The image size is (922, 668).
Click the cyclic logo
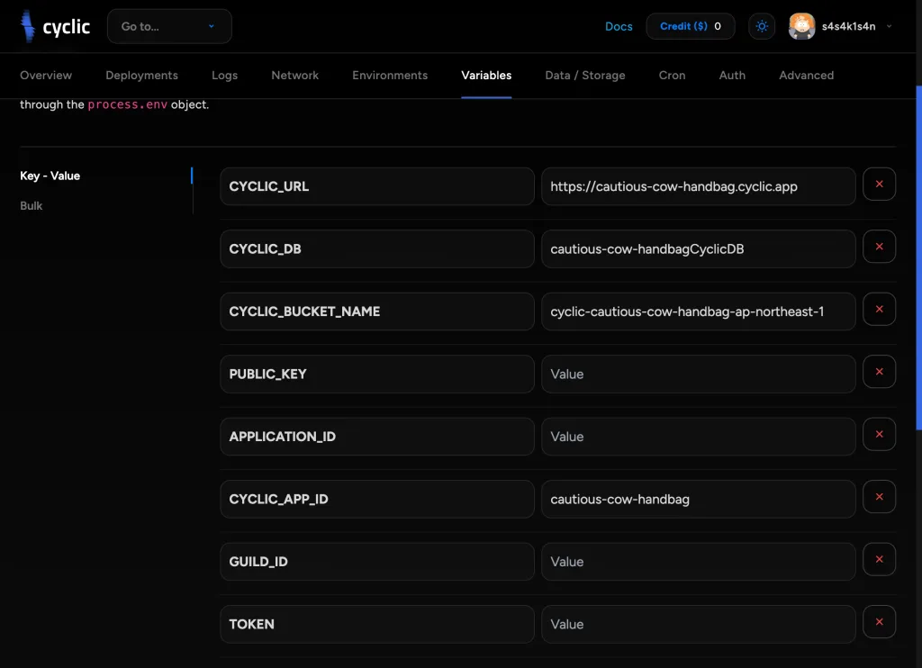[55, 26]
